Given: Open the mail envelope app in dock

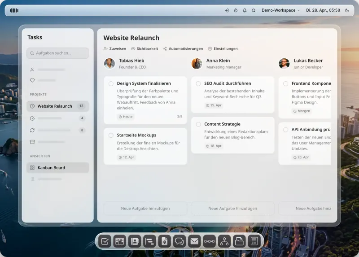Looking at the screenshot, I should click(194, 241).
